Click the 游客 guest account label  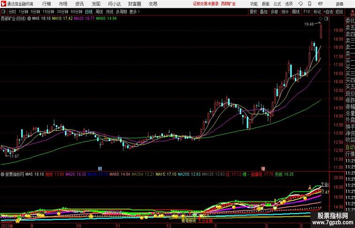click(x=340, y=4)
